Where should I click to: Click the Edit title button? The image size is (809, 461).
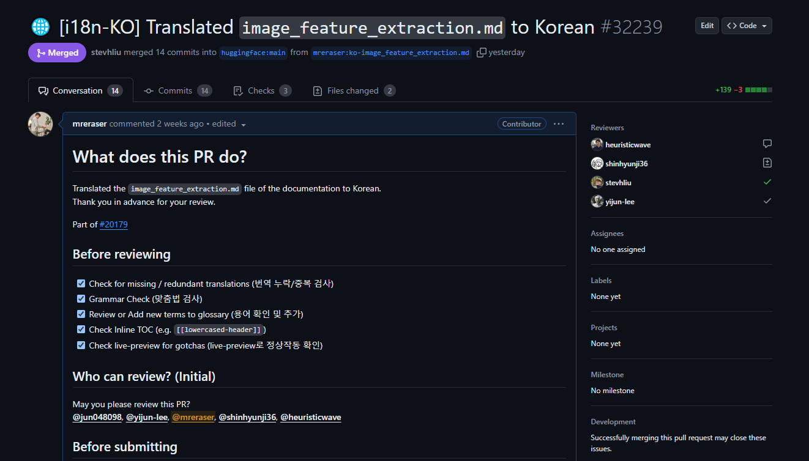coord(707,26)
